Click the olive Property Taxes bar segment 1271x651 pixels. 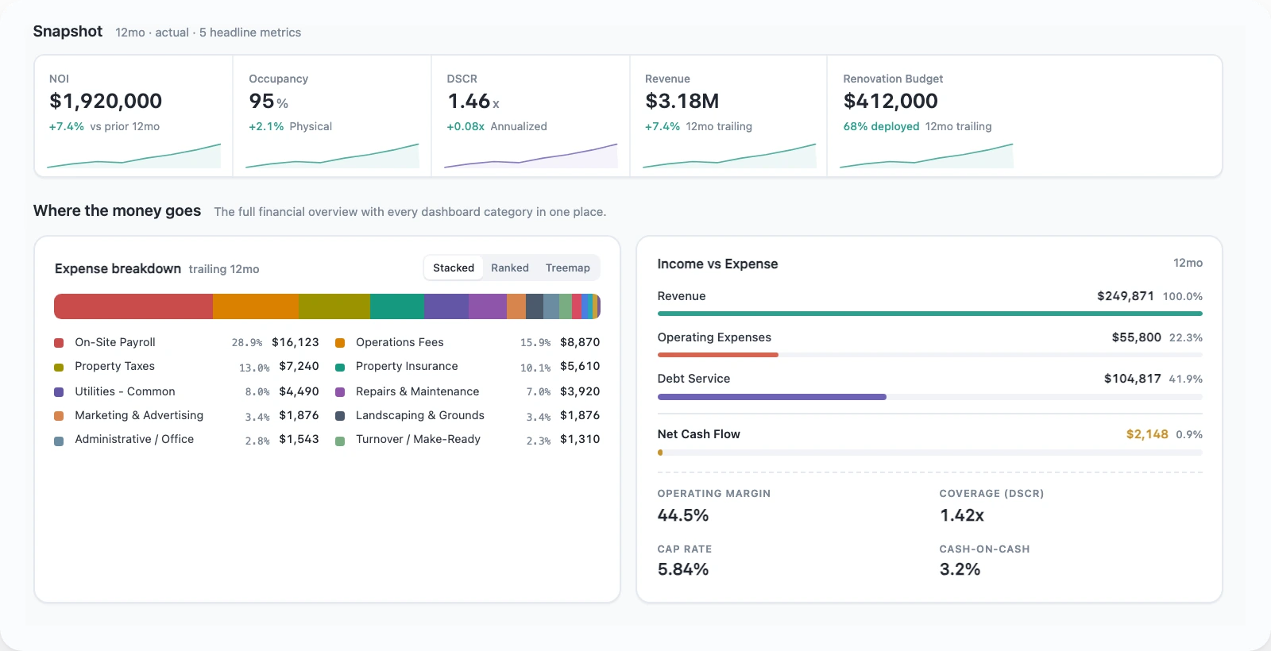click(334, 306)
